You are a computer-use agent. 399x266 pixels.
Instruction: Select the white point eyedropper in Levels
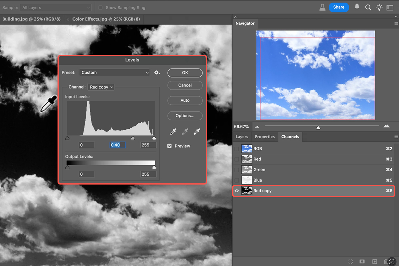[x=197, y=132]
